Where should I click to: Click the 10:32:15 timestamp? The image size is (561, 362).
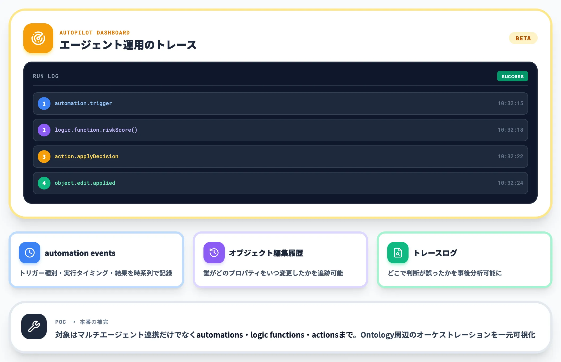[x=510, y=104]
